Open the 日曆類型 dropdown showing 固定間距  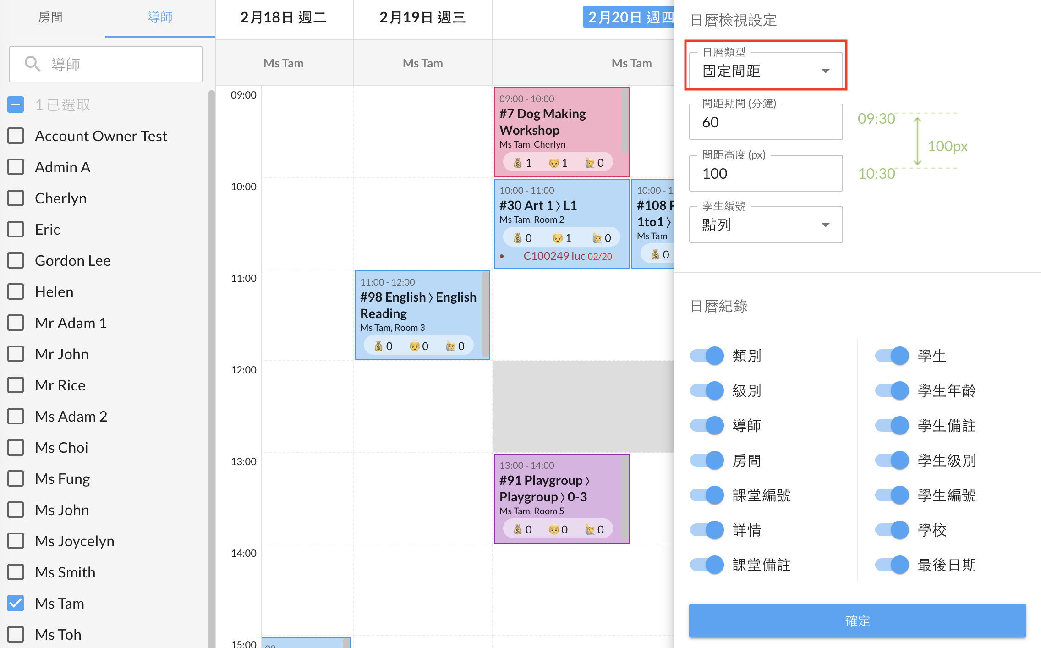[765, 71]
